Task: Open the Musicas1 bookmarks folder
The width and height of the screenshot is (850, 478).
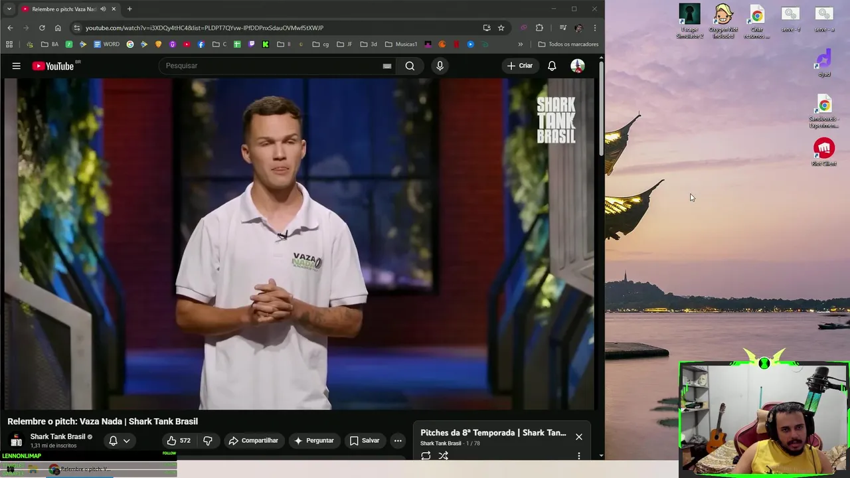Action: (x=400, y=44)
